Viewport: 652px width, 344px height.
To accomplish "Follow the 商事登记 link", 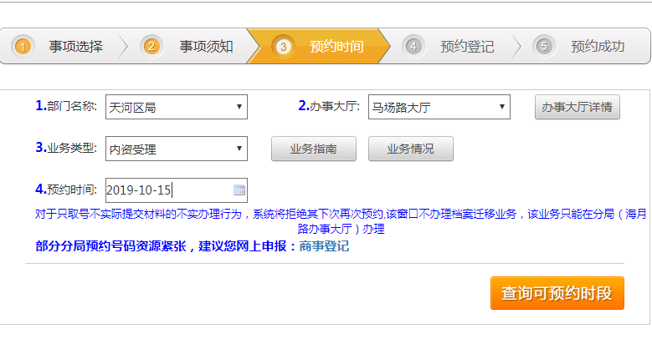I will [324, 246].
